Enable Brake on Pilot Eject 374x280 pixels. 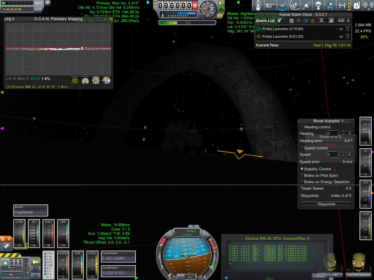(x=302, y=176)
